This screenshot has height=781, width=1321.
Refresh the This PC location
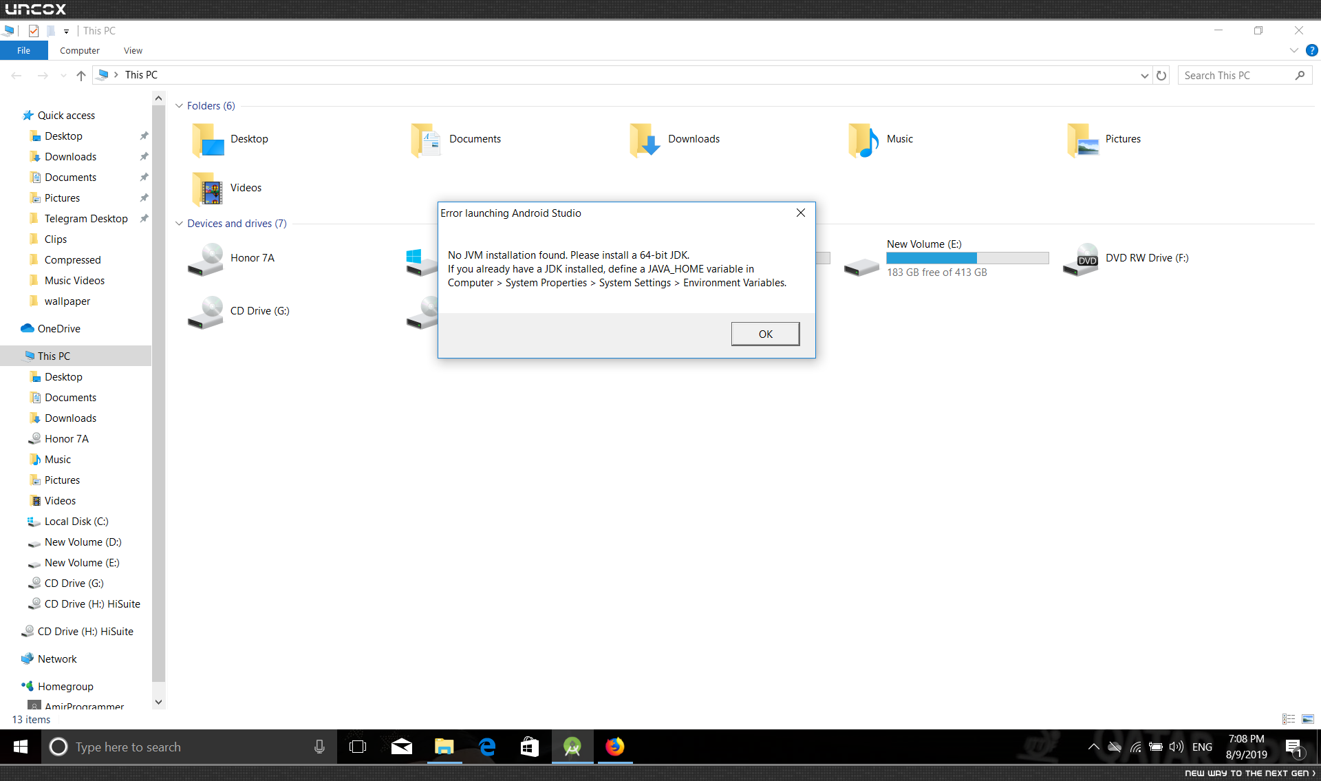[1161, 75]
